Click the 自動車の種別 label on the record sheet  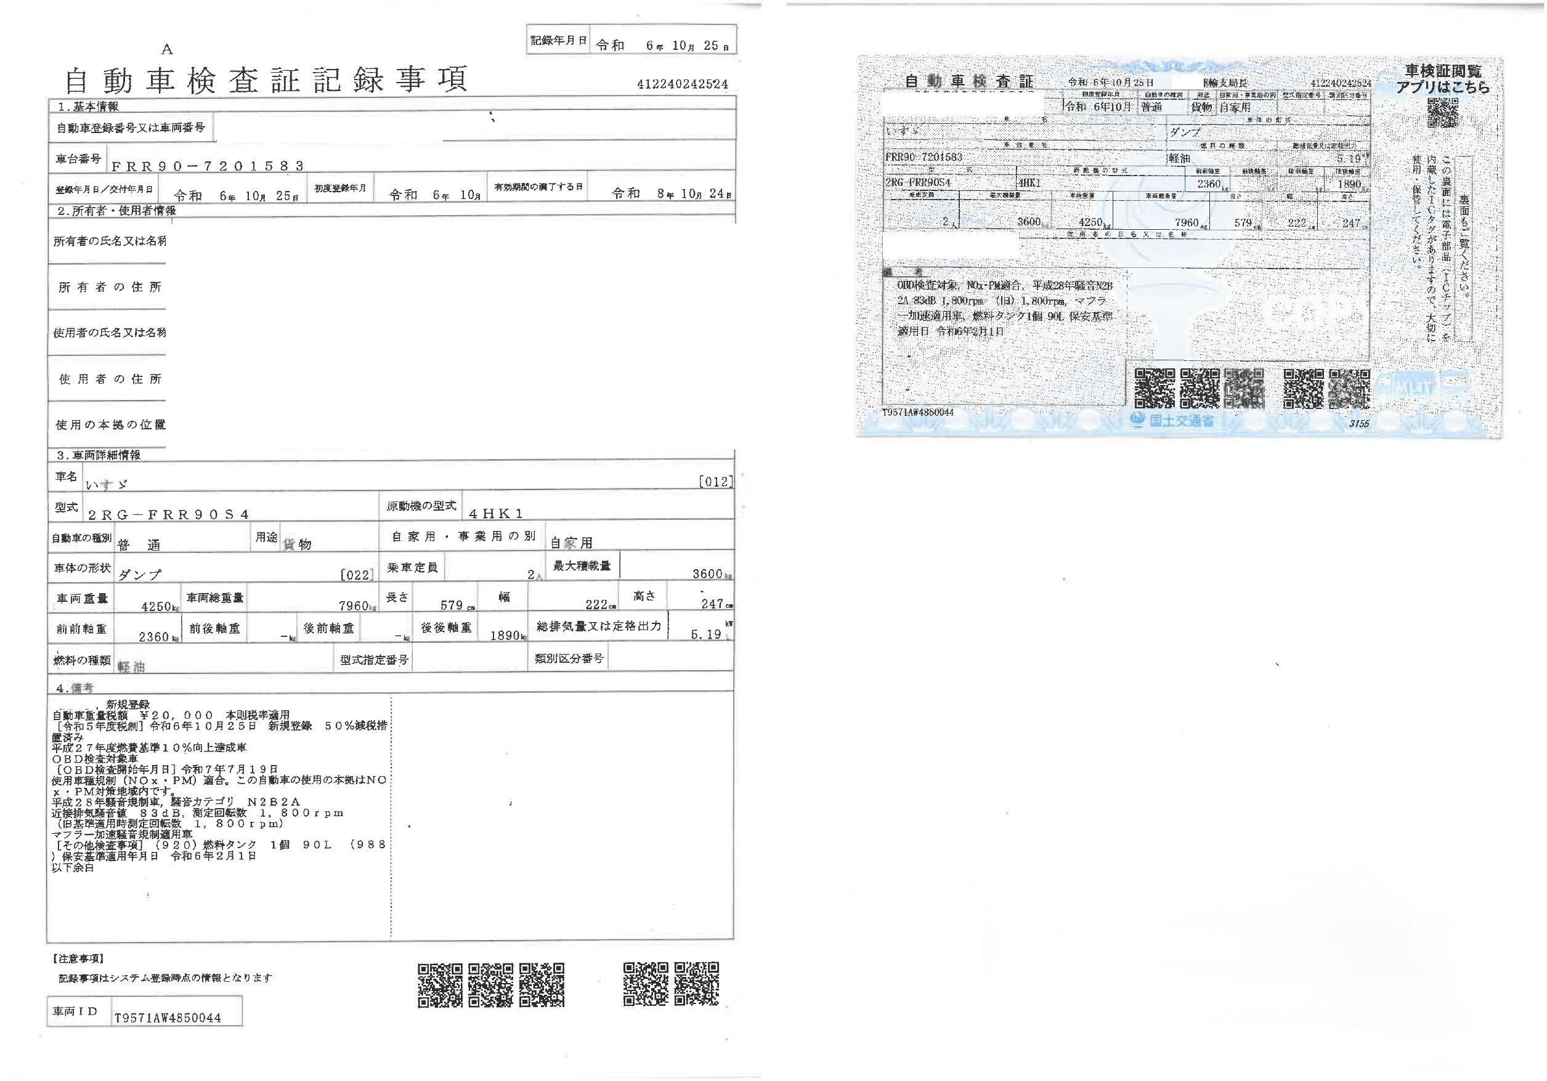[81, 538]
